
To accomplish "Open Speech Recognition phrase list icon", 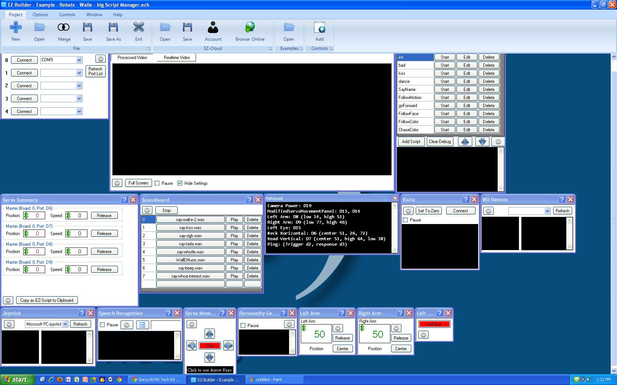I will [142, 325].
